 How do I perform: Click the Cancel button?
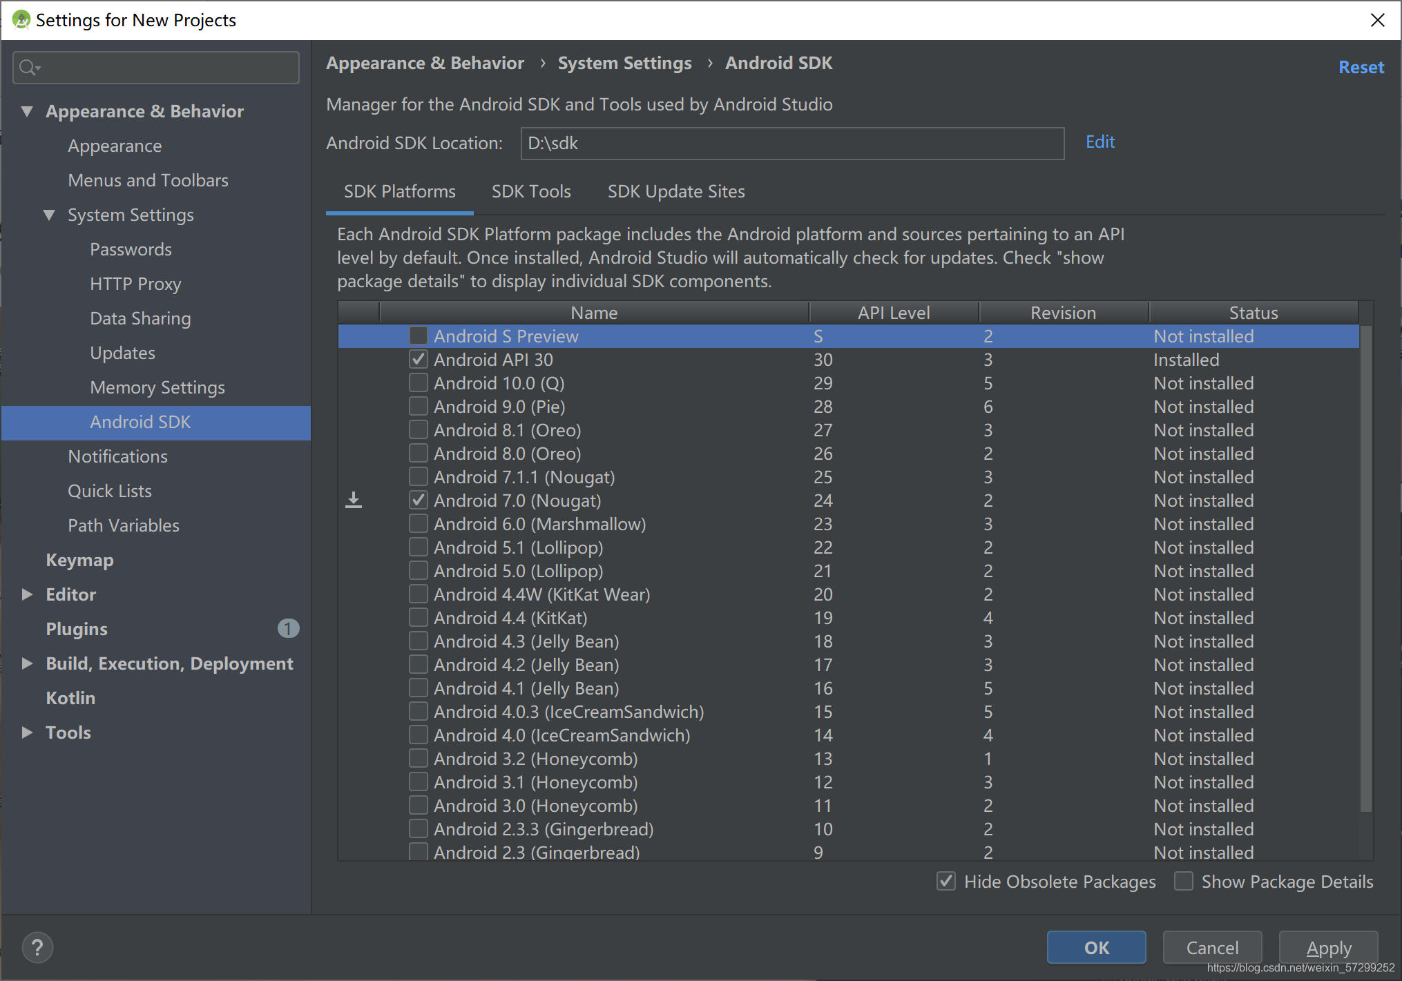tap(1213, 947)
